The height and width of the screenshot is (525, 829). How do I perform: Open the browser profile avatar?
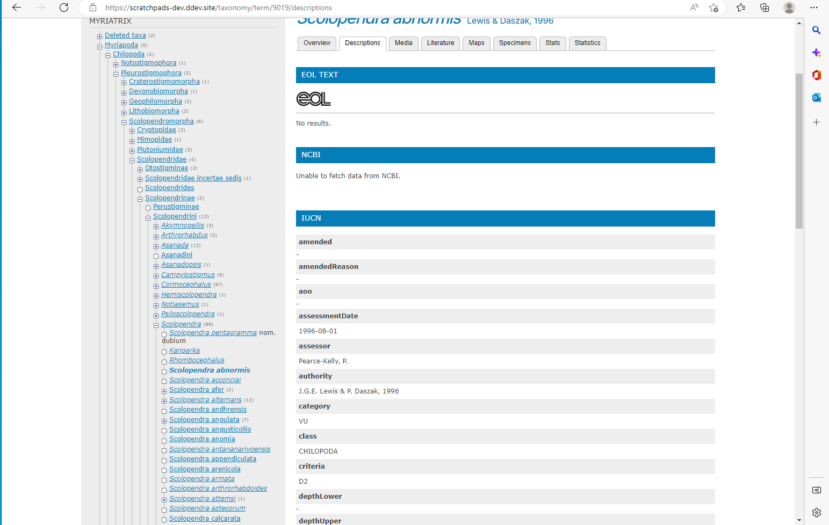(789, 8)
